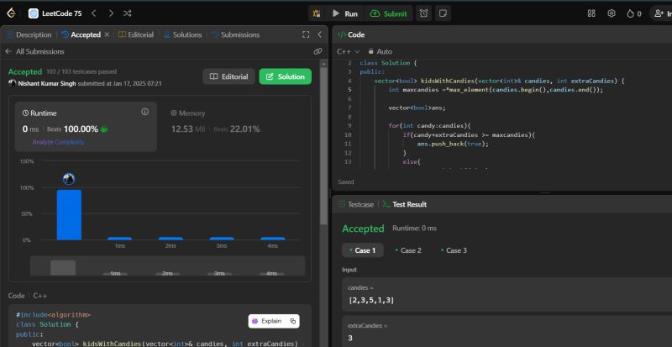This screenshot has height=347, width=672.
Task: Open settings gear icon
Action: 612,13
